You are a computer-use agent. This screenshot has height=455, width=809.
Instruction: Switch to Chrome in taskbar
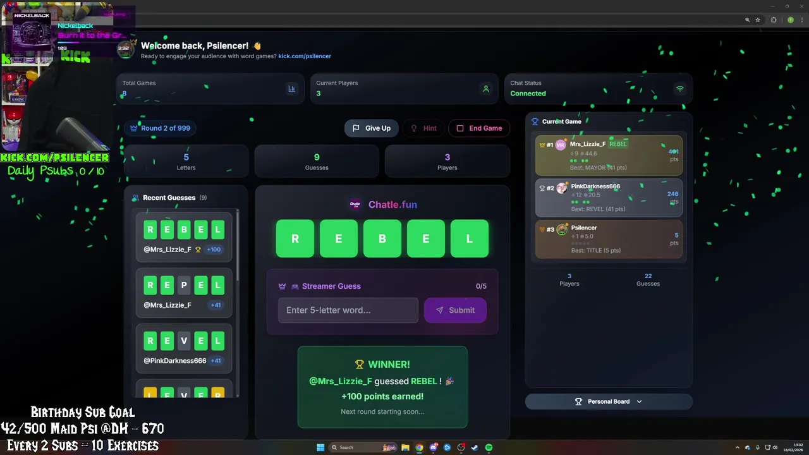click(x=420, y=447)
